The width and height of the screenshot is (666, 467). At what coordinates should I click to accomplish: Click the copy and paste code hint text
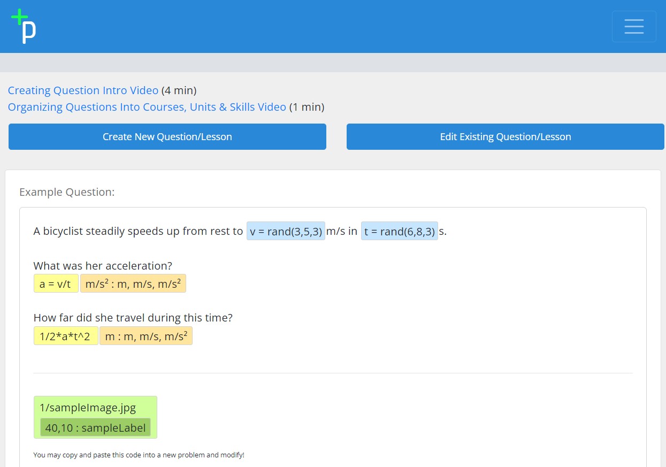[139, 455]
